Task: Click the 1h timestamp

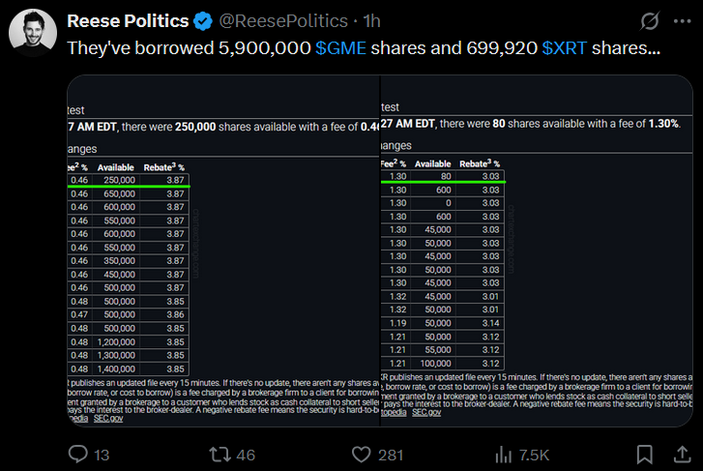Action: click(371, 21)
